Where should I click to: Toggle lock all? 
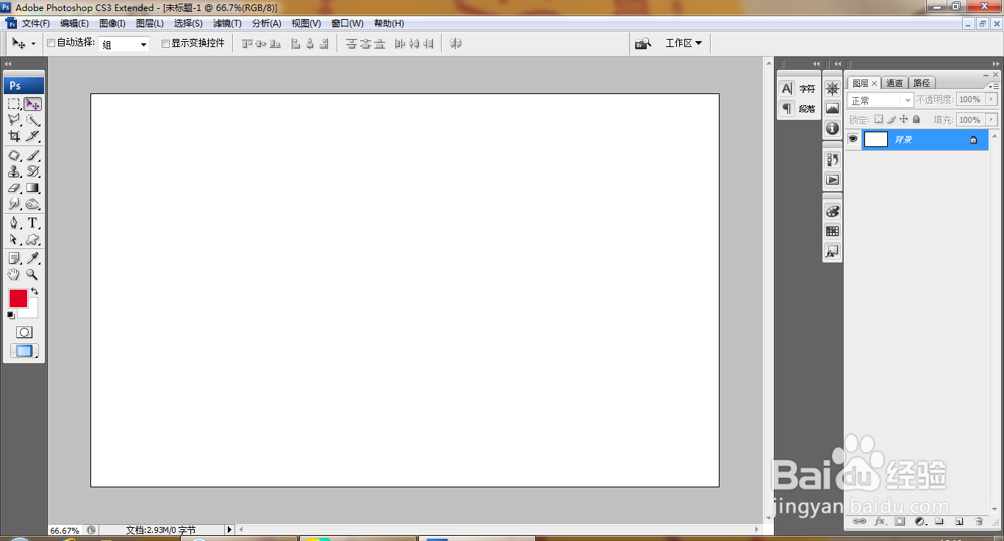917,119
